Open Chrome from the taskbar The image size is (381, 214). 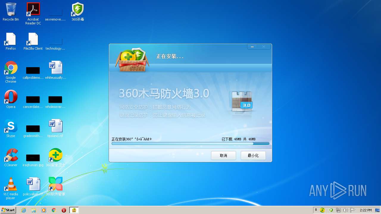coord(54,210)
